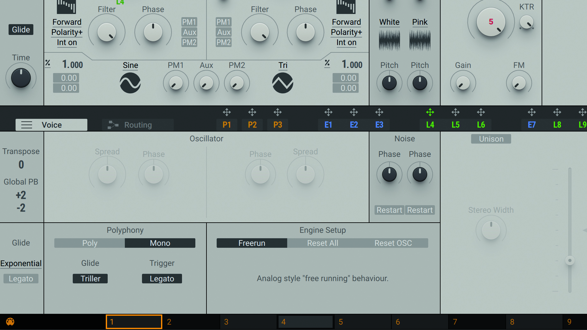Grab the modulation drag handle above E1
587x330 pixels.
point(328,112)
